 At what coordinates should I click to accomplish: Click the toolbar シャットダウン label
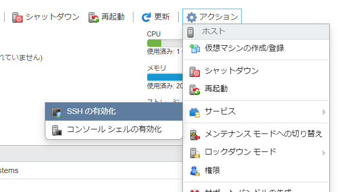point(53,17)
